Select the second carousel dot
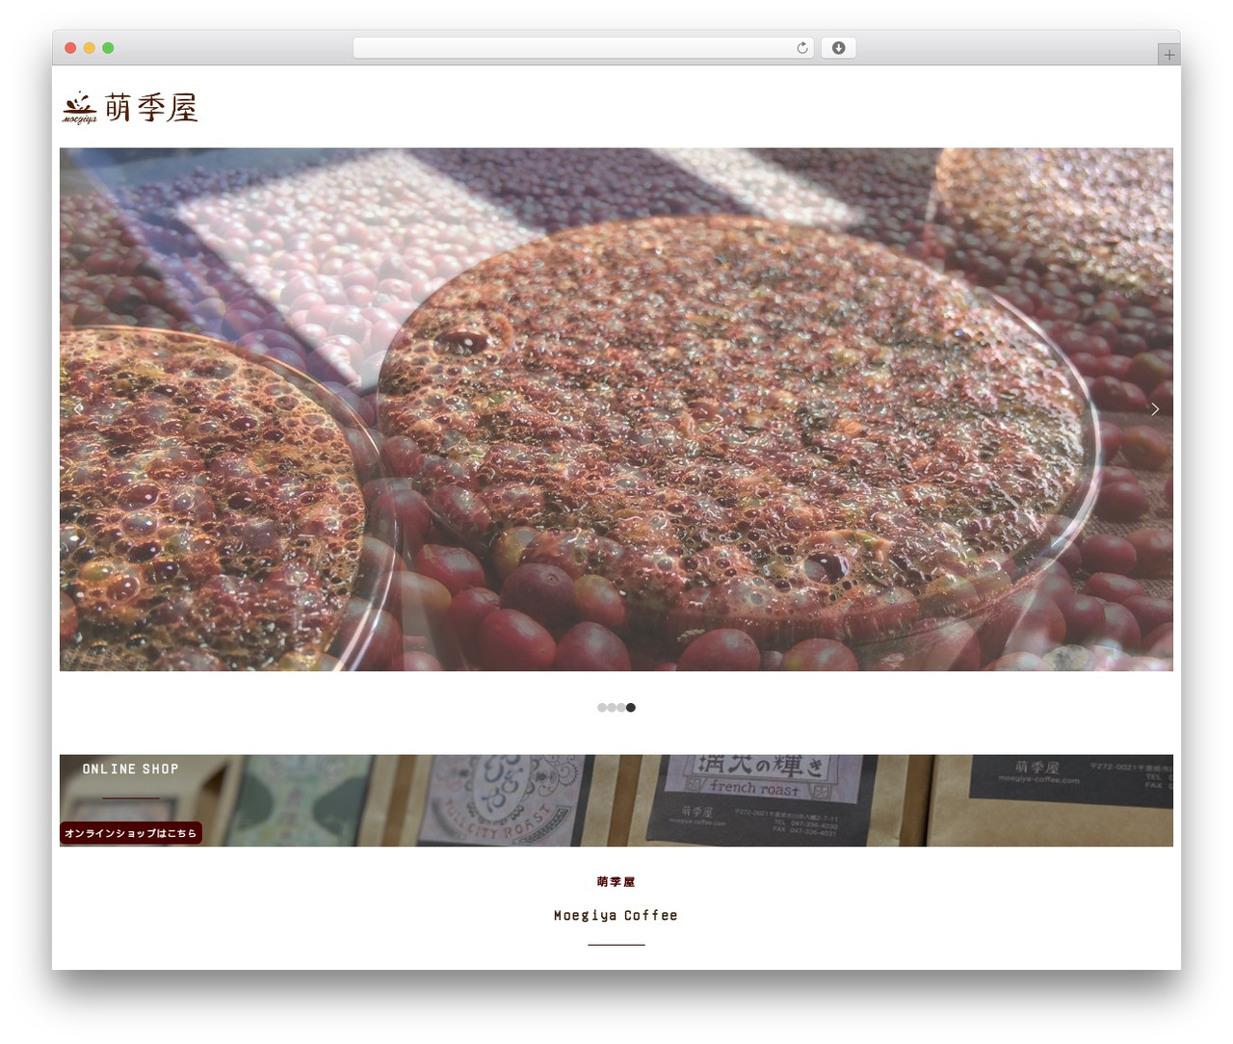Viewport: 1233px width, 1044px height. 612,708
